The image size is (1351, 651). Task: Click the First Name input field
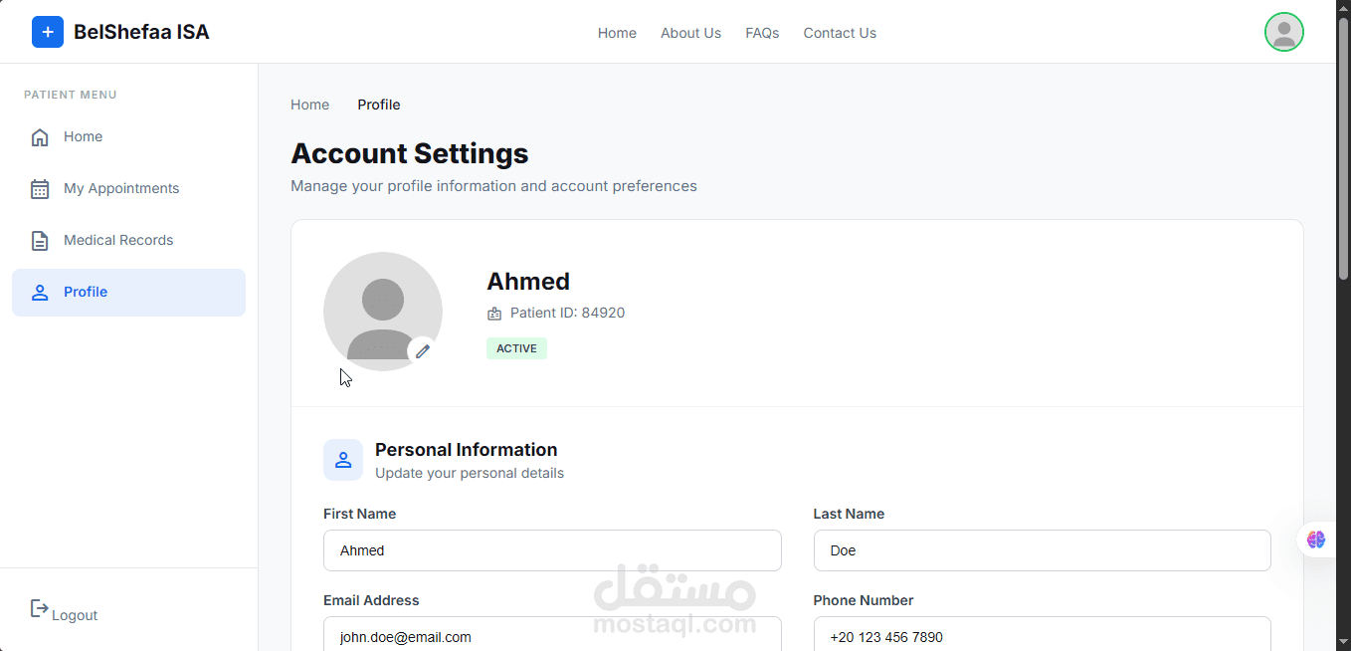(552, 550)
